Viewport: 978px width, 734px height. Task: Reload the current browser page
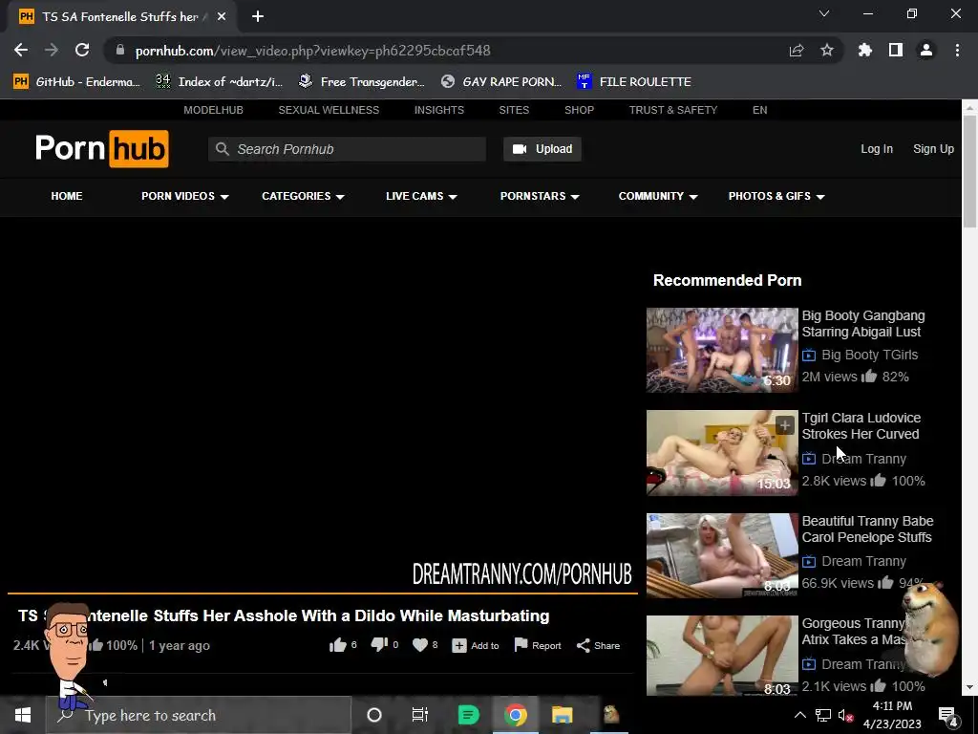[82, 50]
